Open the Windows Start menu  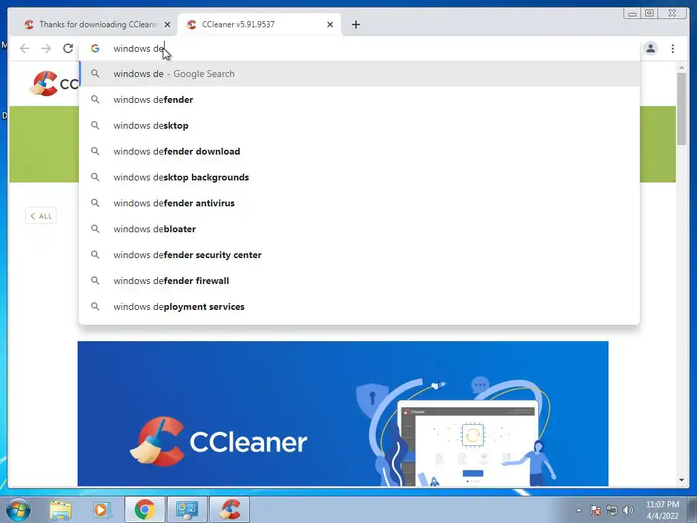pyautogui.click(x=18, y=509)
